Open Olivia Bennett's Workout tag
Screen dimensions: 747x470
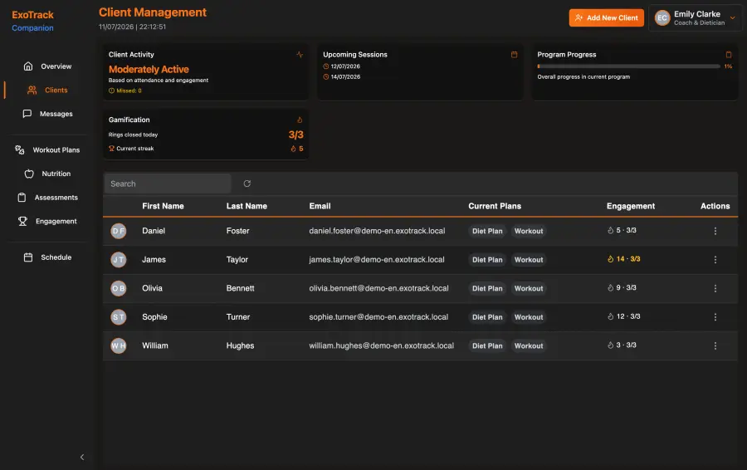pos(529,288)
